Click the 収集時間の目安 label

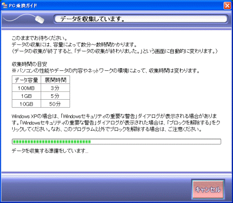[29, 64]
